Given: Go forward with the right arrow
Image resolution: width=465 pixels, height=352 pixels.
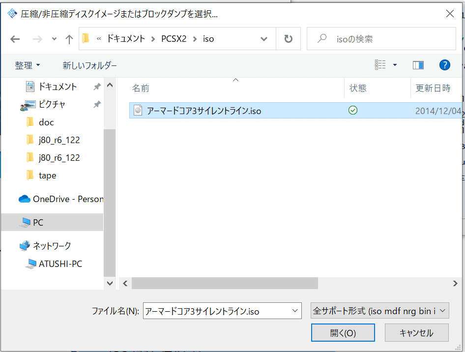Looking at the screenshot, I should tap(37, 39).
